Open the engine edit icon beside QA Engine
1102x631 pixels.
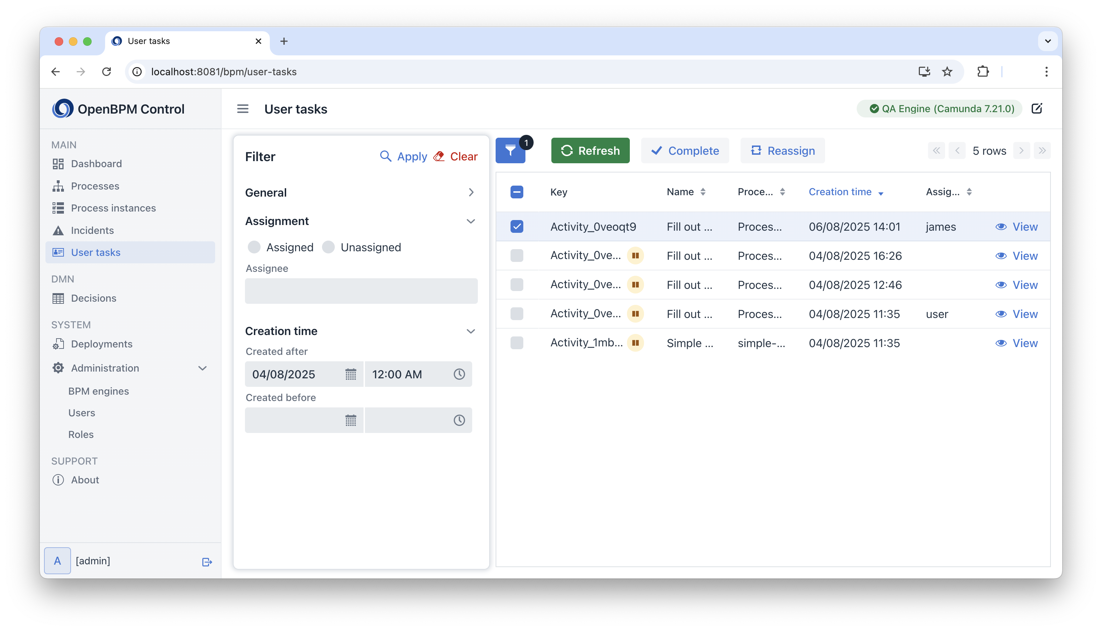pyautogui.click(x=1037, y=108)
